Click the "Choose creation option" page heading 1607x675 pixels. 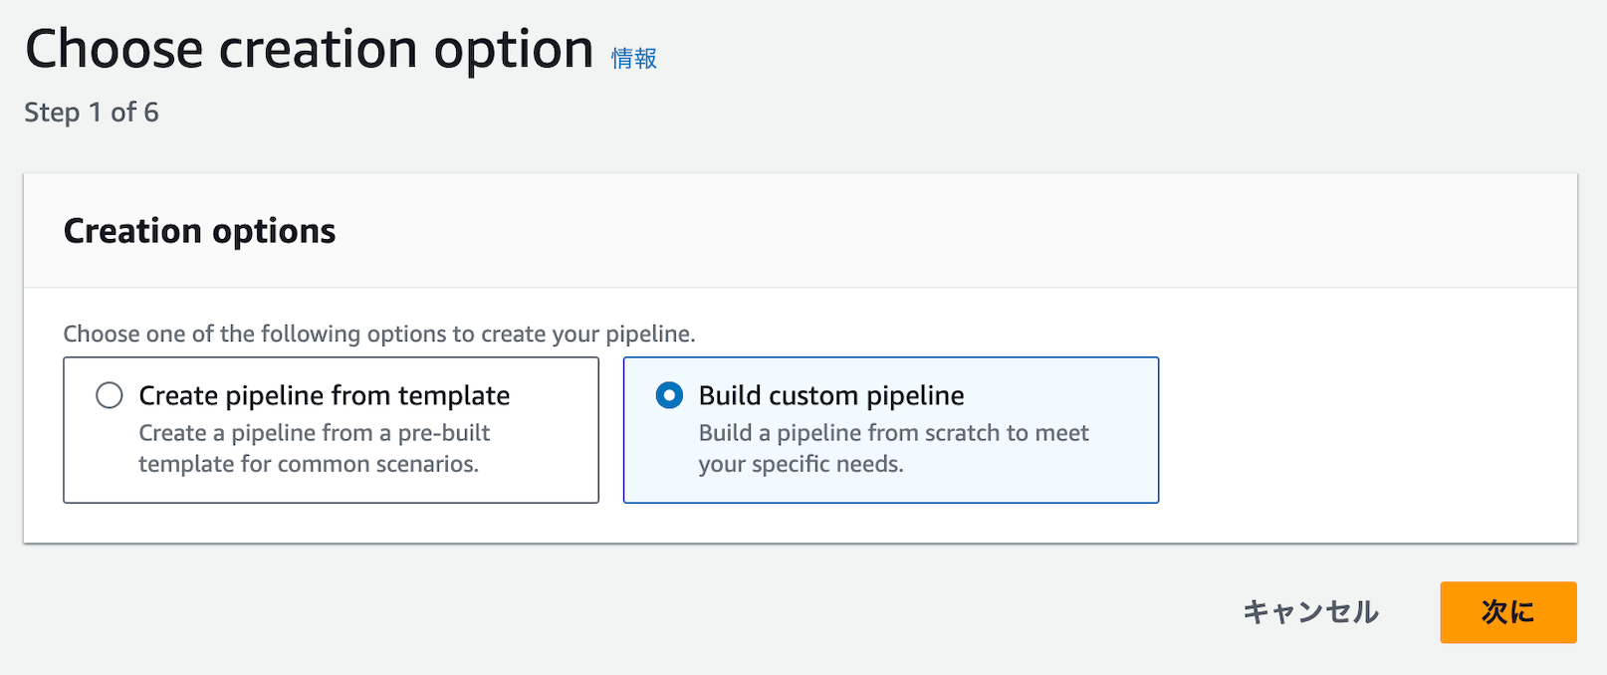[309, 49]
